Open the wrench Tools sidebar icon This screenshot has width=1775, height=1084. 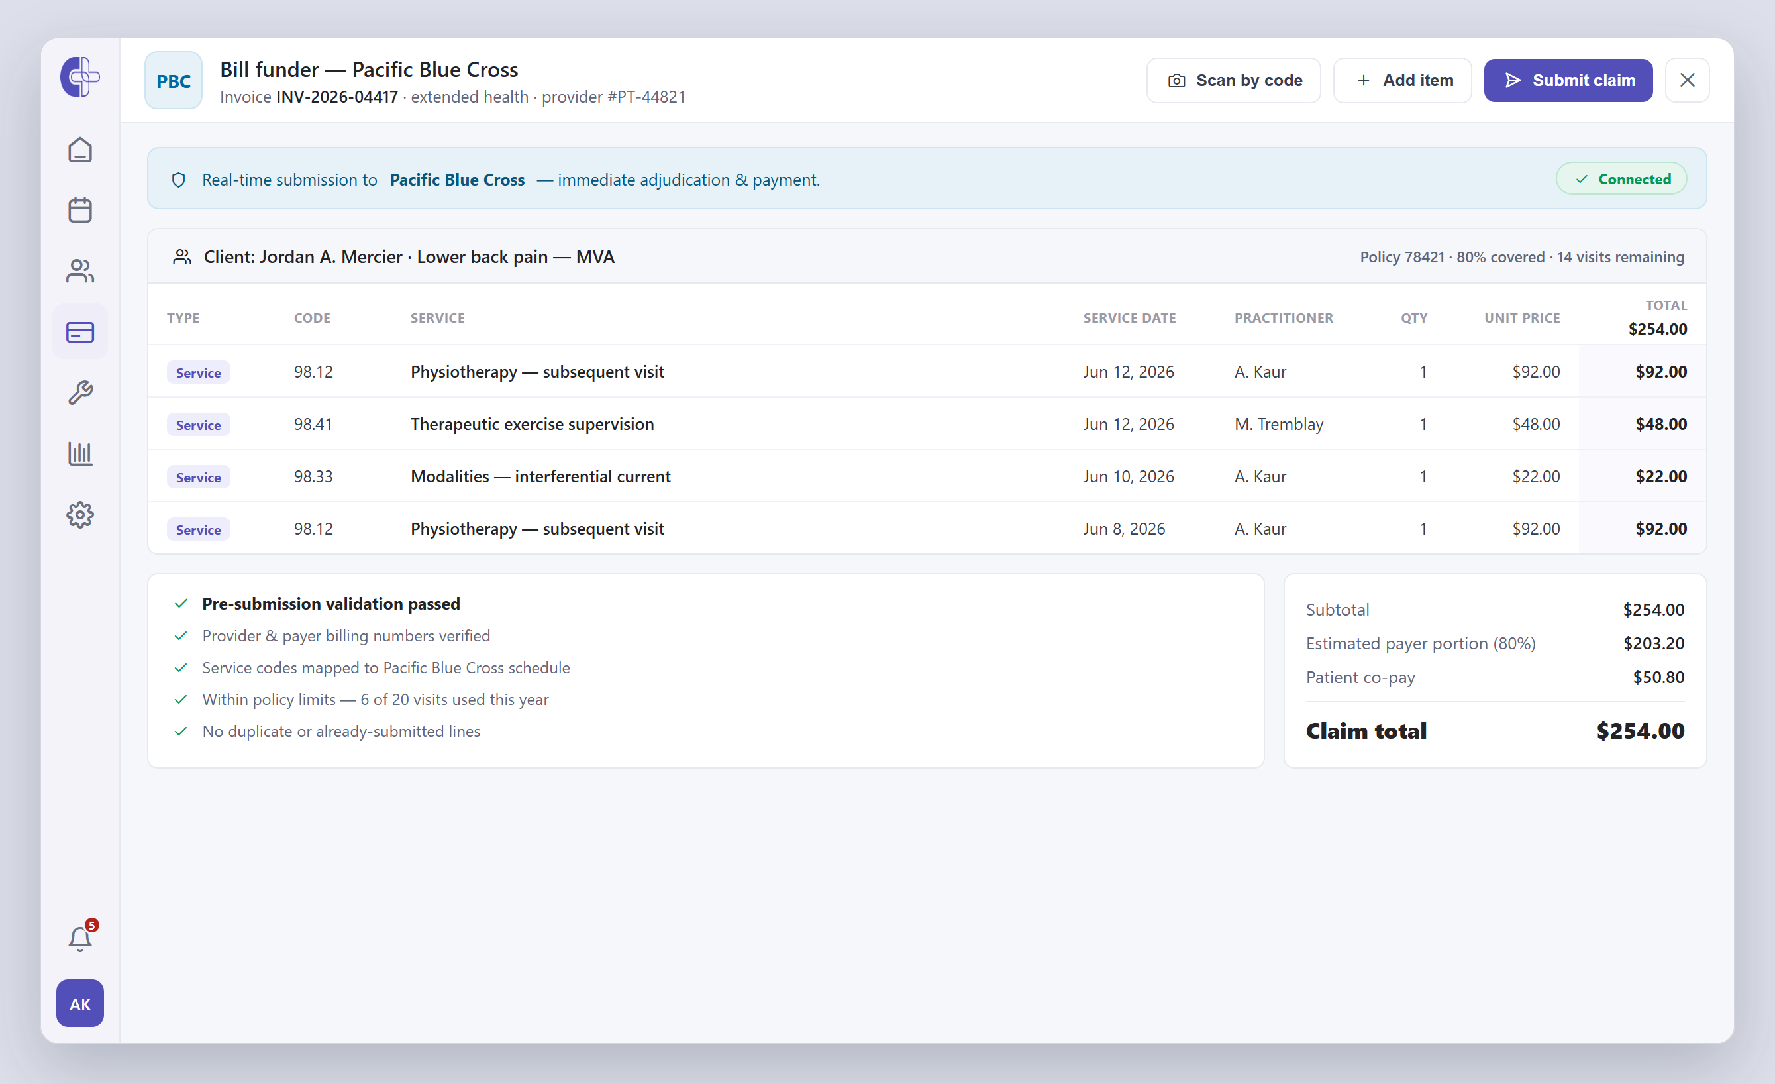point(80,393)
